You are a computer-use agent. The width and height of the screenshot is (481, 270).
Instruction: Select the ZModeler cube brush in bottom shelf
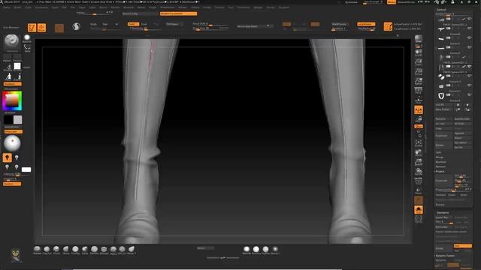[104, 250]
